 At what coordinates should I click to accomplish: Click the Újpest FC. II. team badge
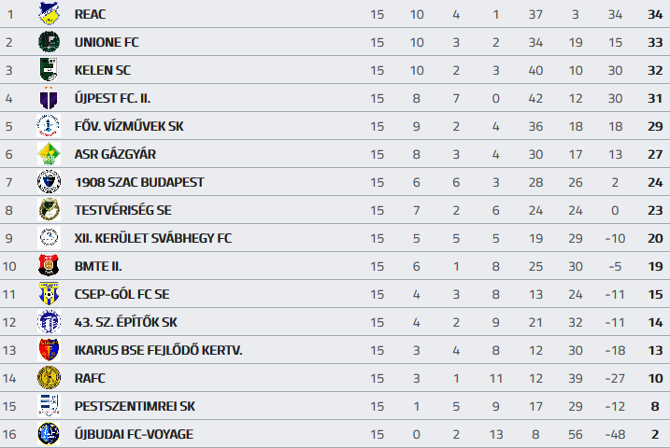(48, 98)
